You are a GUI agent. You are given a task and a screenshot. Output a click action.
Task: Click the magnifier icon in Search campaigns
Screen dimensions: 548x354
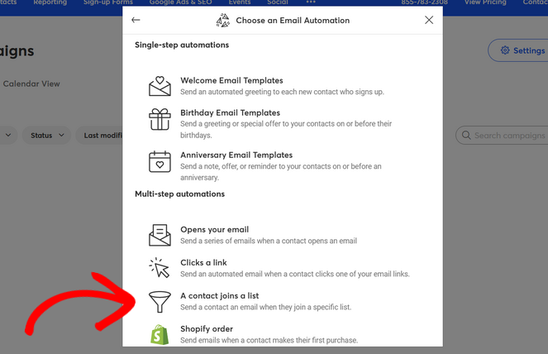tap(466, 136)
